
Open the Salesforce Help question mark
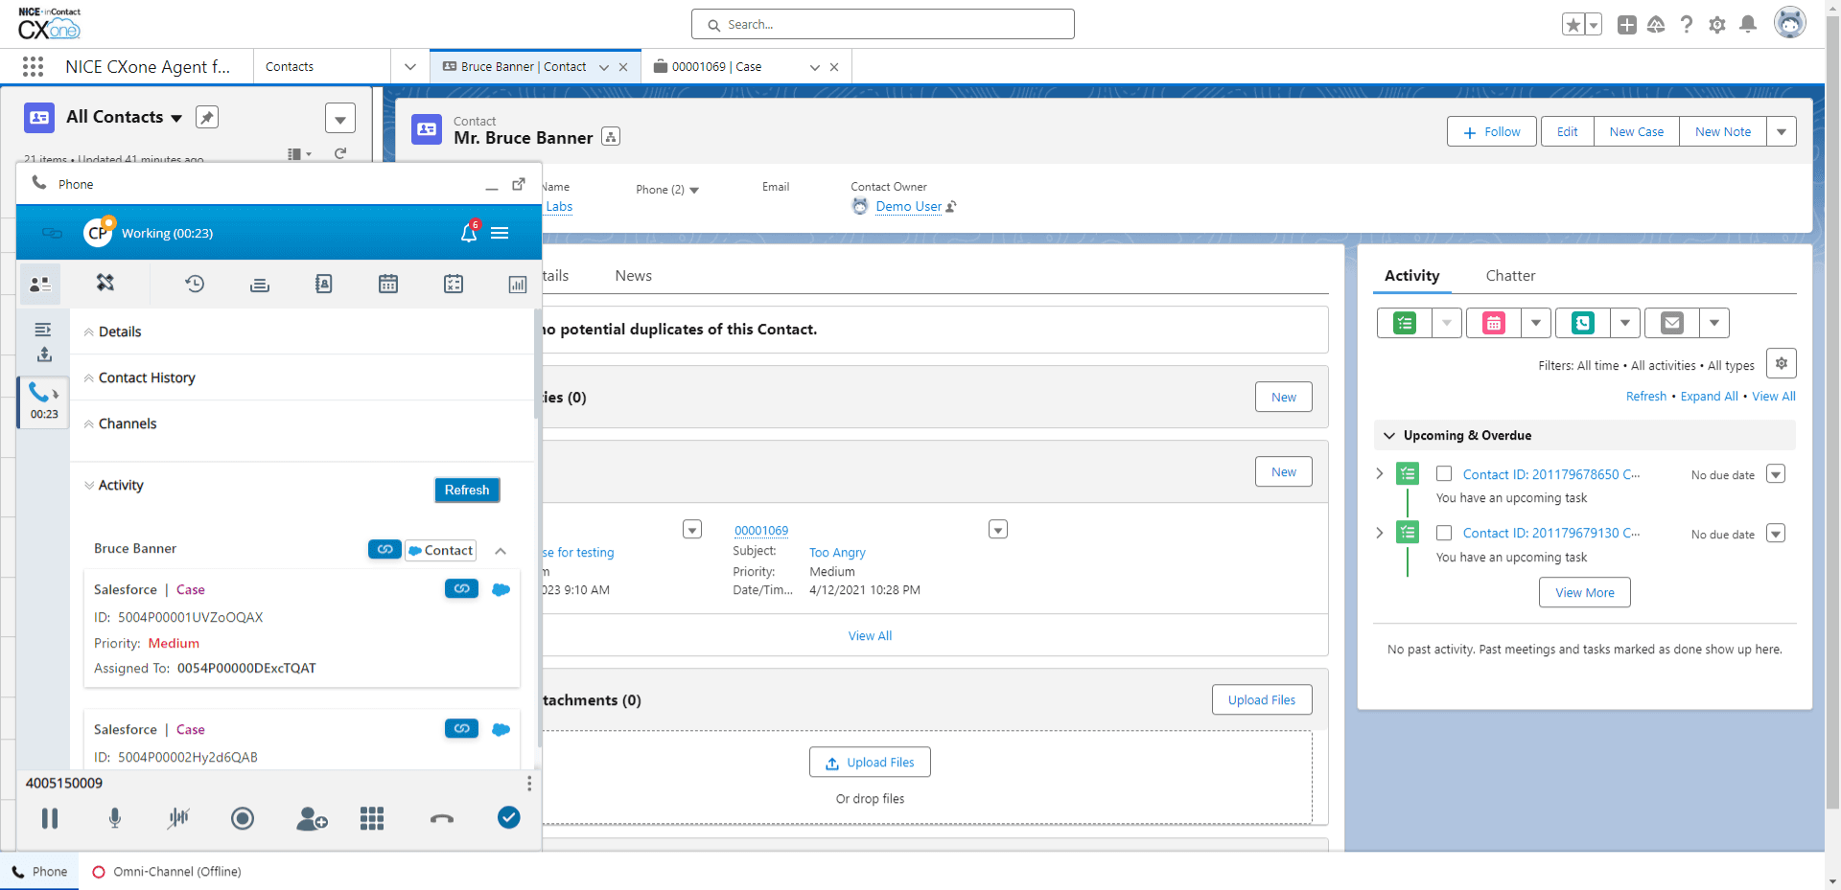point(1687,25)
